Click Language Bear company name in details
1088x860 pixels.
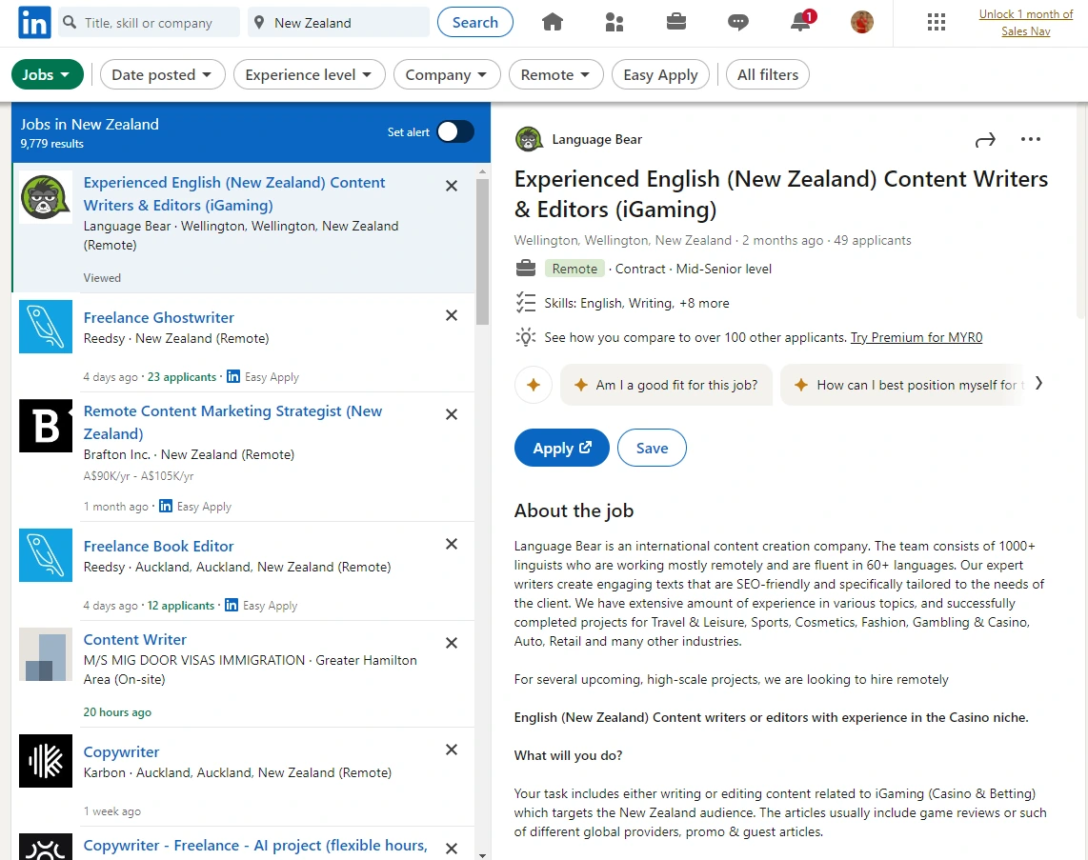pos(596,139)
